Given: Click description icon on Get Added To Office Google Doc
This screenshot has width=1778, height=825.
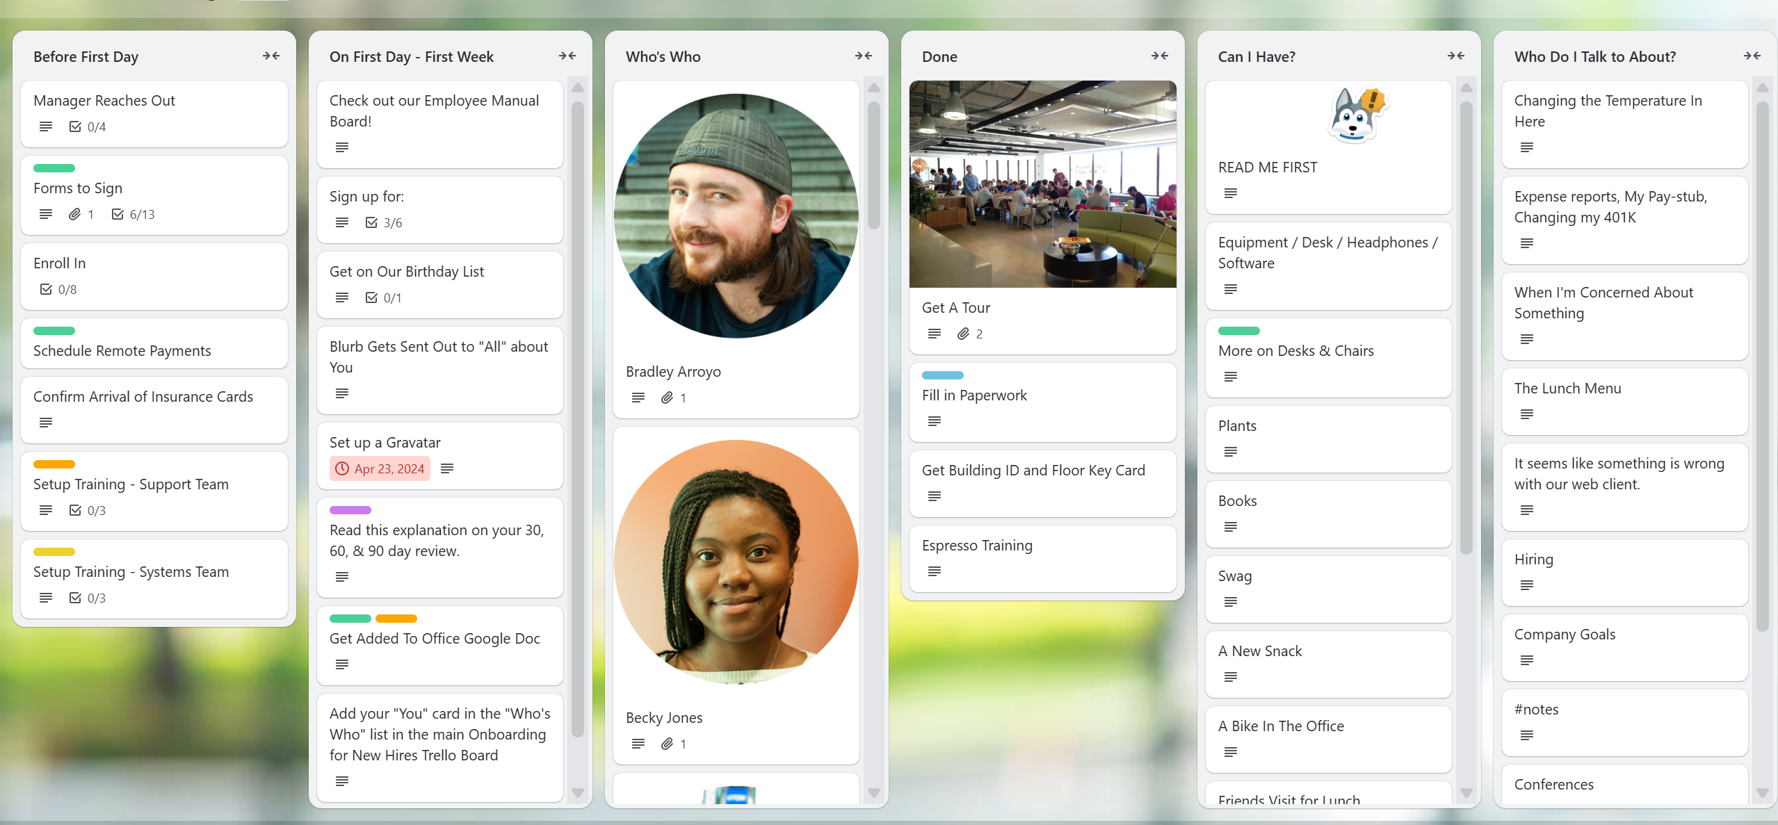Looking at the screenshot, I should (342, 664).
